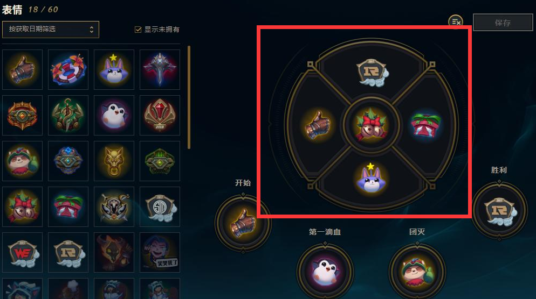The height and width of the screenshot is (299, 536).
Task: Choose the Teemo laughing emote in grid
Action: point(22,161)
